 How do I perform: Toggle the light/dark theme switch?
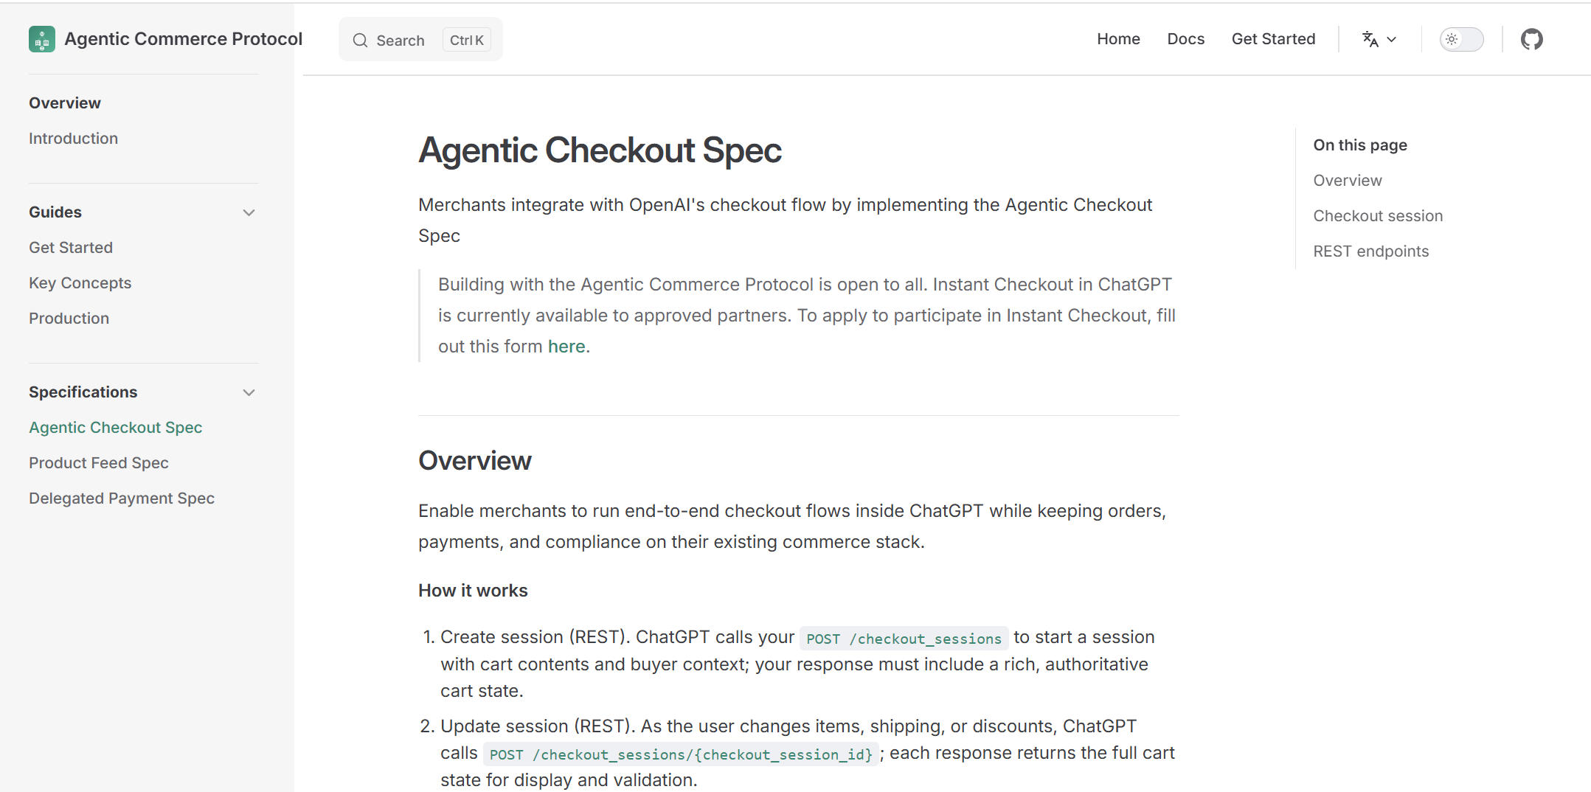(1460, 39)
